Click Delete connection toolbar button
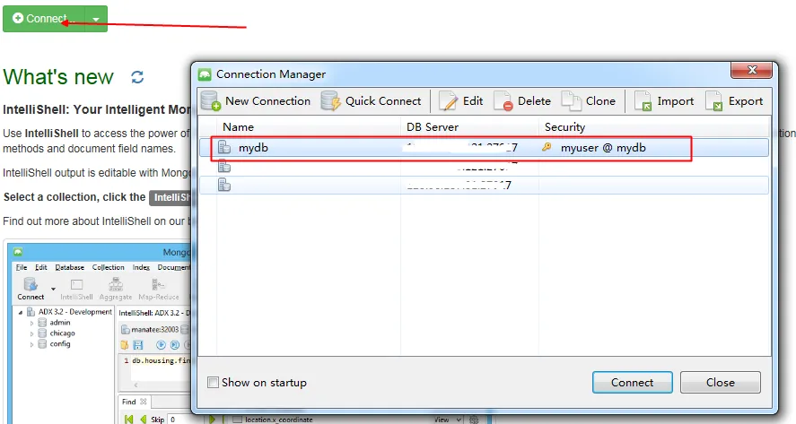 522,101
